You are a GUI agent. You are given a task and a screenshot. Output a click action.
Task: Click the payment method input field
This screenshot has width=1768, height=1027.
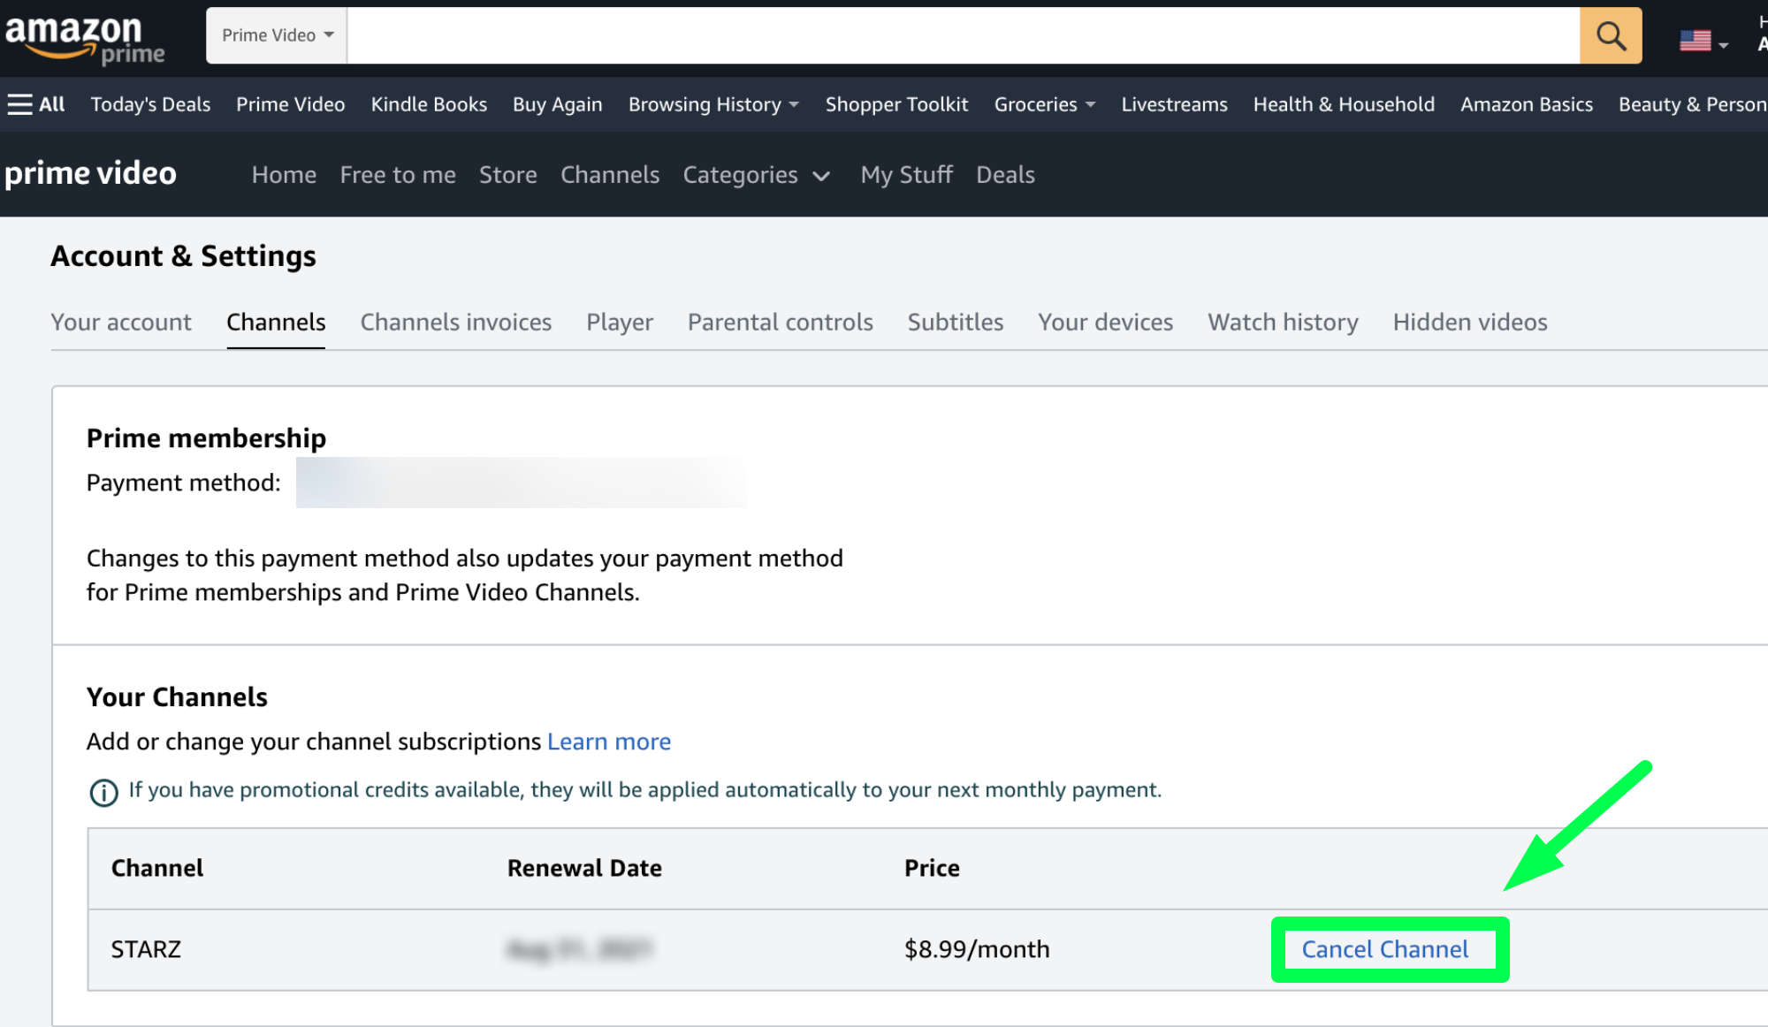[x=520, y=483]
